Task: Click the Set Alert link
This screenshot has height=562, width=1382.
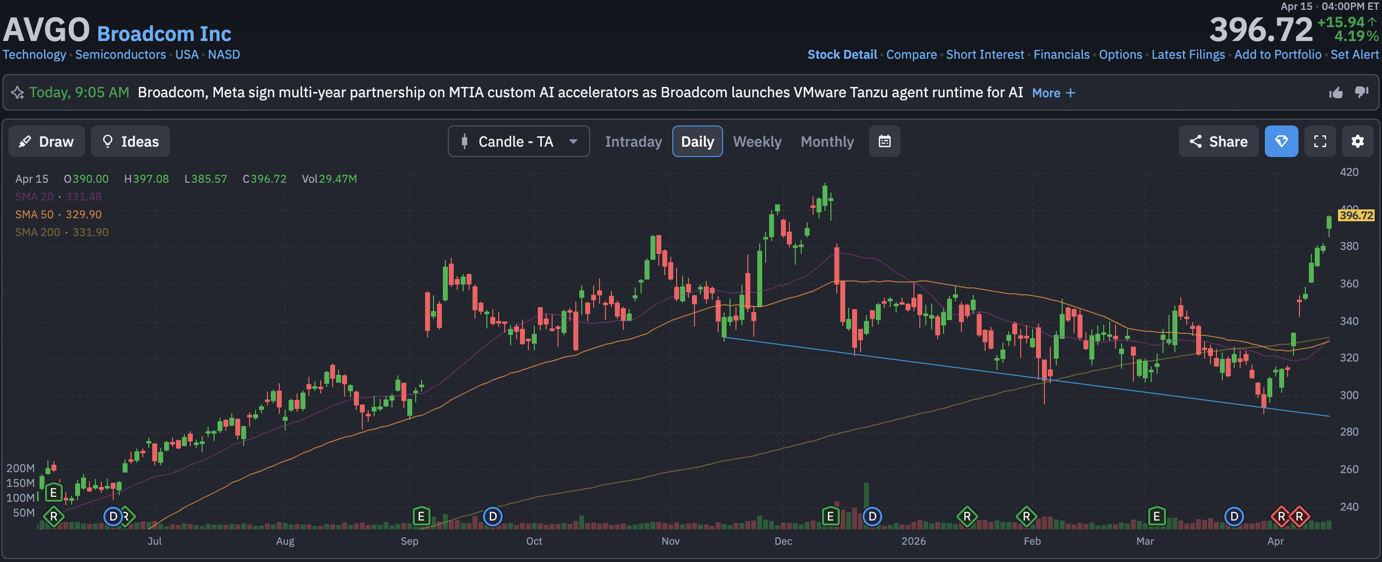Action: click(1354, 54)
